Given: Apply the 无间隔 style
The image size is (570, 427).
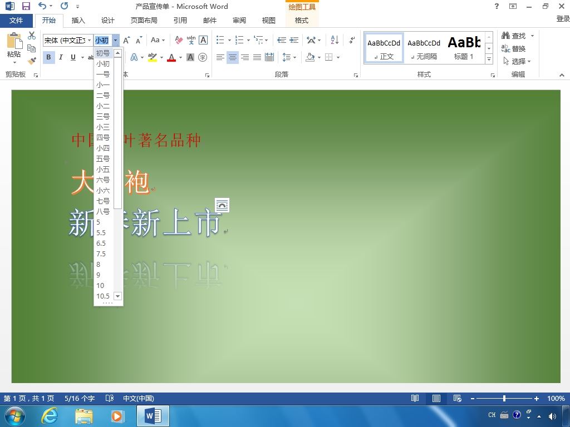Looking at the screenshot, I should (424, 48).
